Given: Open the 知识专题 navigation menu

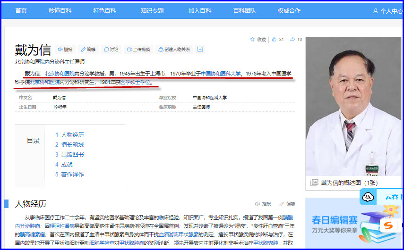Looking at the screenshot, I should (152, 10).
